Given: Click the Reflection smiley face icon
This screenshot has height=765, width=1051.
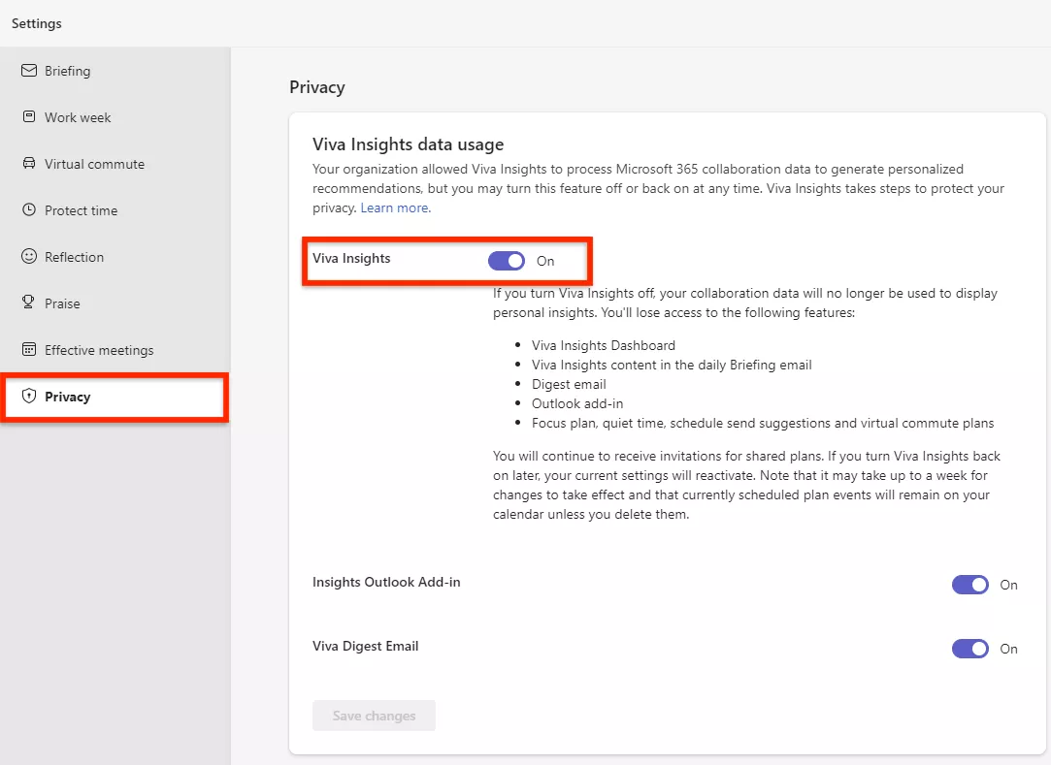Looking at the screenshot, I should tap(28, 257).
